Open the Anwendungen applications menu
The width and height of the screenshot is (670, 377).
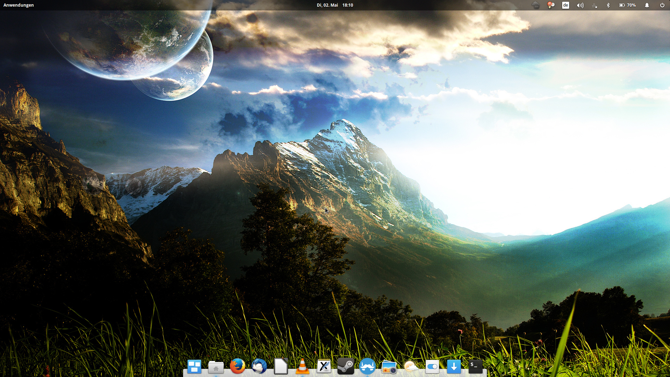pyautogui.click(x=18, y=5)
